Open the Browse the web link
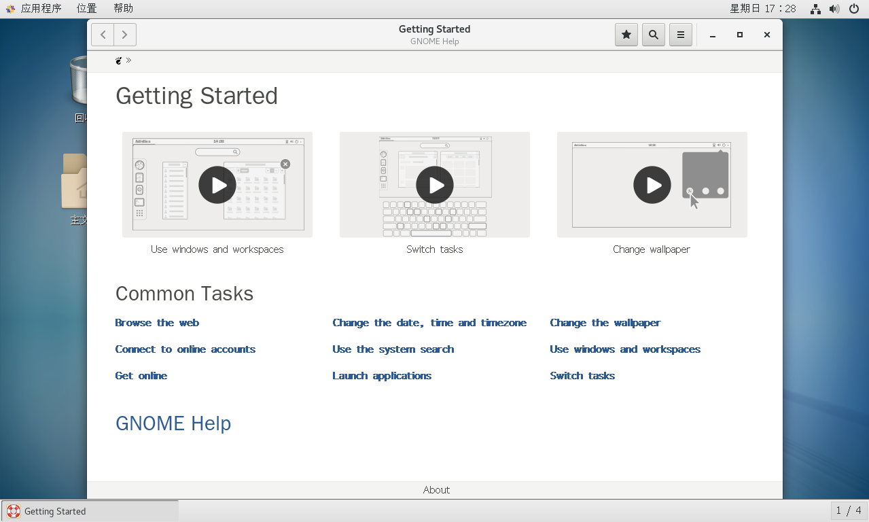This screenshot has width=869, height=522. 157,323
